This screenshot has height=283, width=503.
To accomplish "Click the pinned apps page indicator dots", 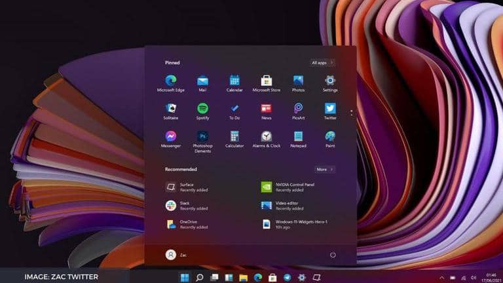I will coord(351,113).
